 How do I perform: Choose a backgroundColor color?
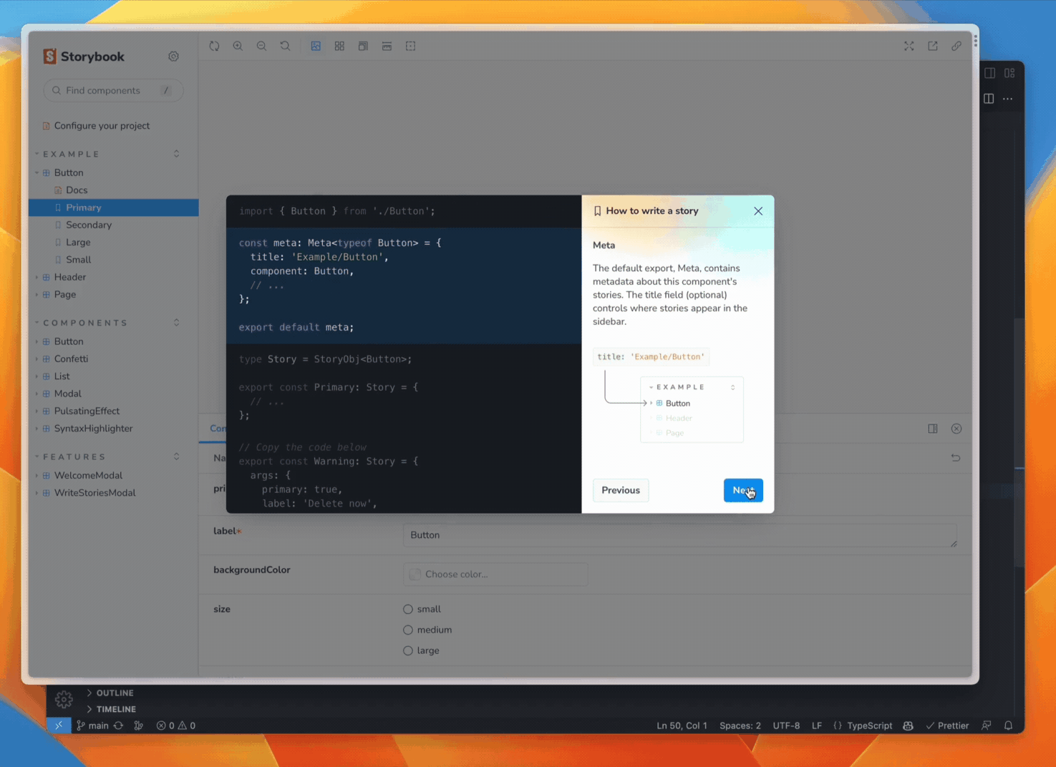tap(495, 575)
